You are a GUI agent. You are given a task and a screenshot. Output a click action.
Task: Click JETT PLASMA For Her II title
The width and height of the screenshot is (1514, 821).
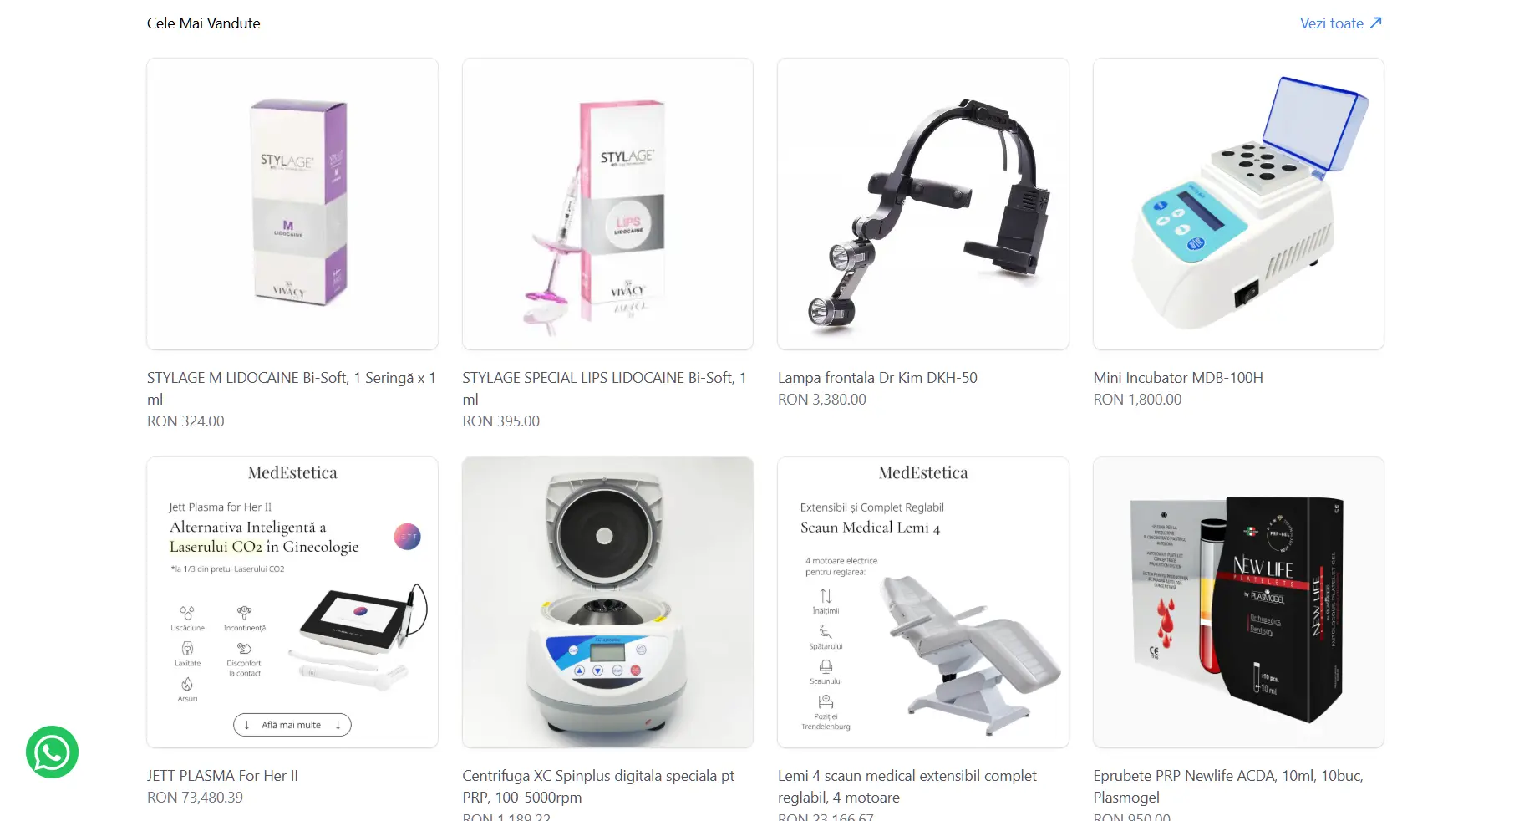click(x=222, y=776)
